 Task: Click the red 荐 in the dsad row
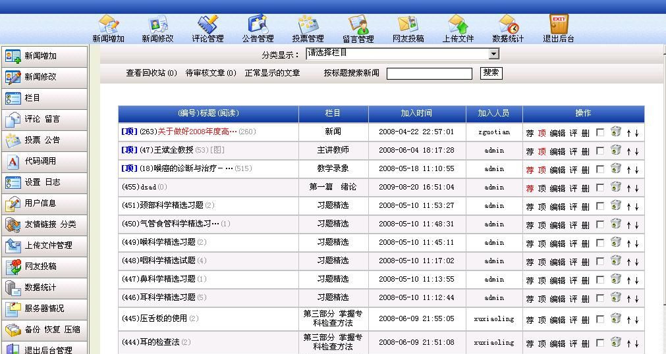click(x=530, y=188)
